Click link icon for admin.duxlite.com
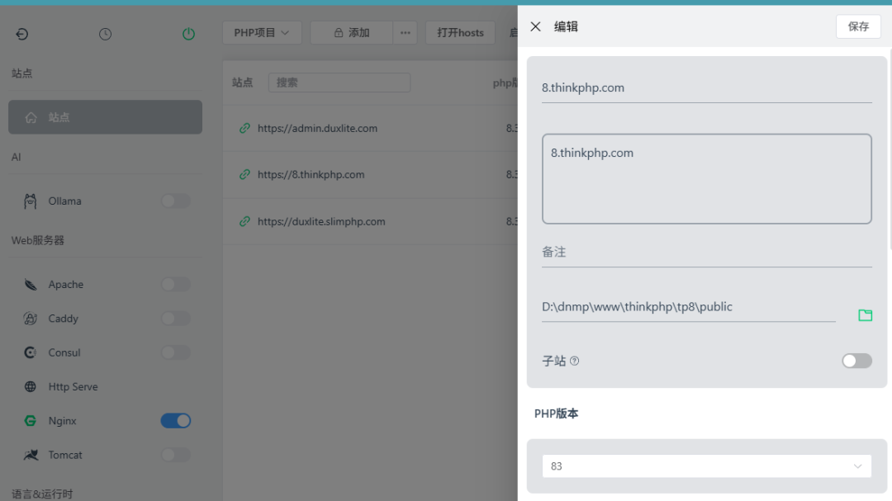Image resolution: width=892 pixels, height=501 pixels. 244,128
